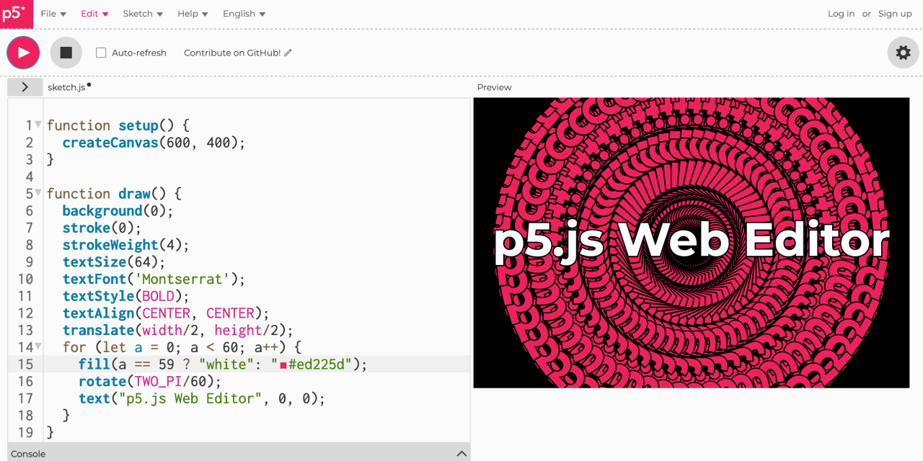Expand the sidebar file list arrow

(25, 87)
